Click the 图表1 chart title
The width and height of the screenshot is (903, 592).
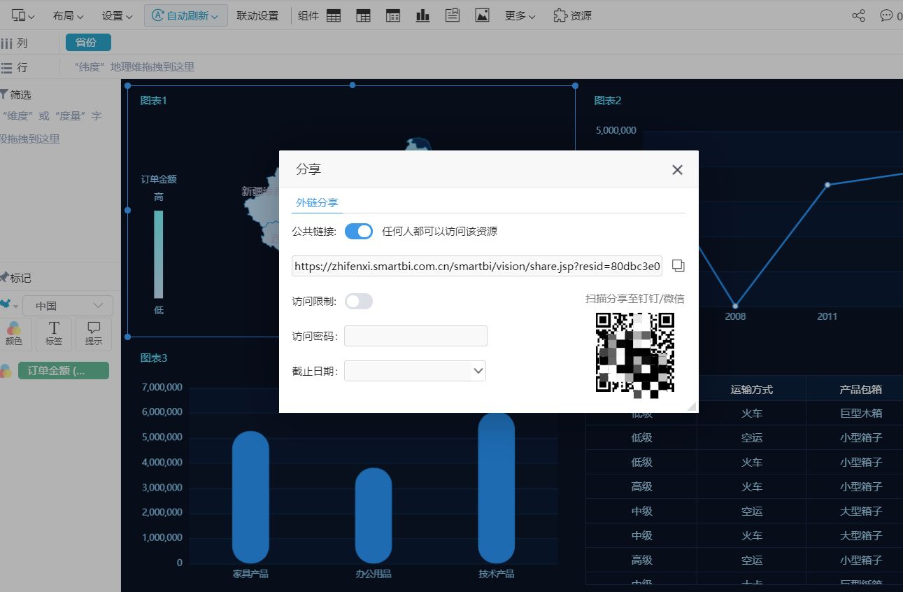pos(154,101)
